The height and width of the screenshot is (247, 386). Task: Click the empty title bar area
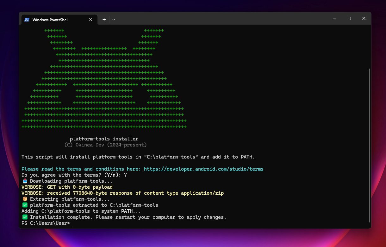coord(221,19)
